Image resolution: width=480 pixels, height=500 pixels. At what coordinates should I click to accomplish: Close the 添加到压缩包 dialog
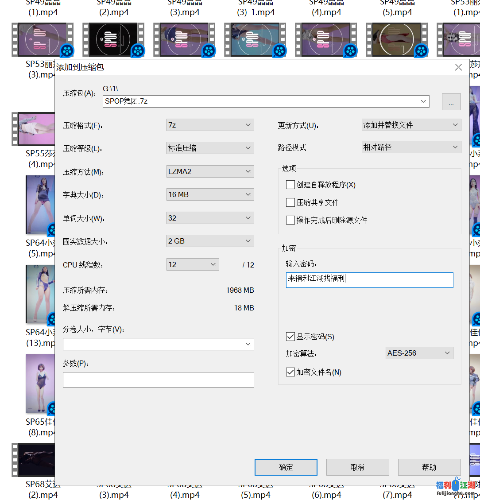click(458, 67)
